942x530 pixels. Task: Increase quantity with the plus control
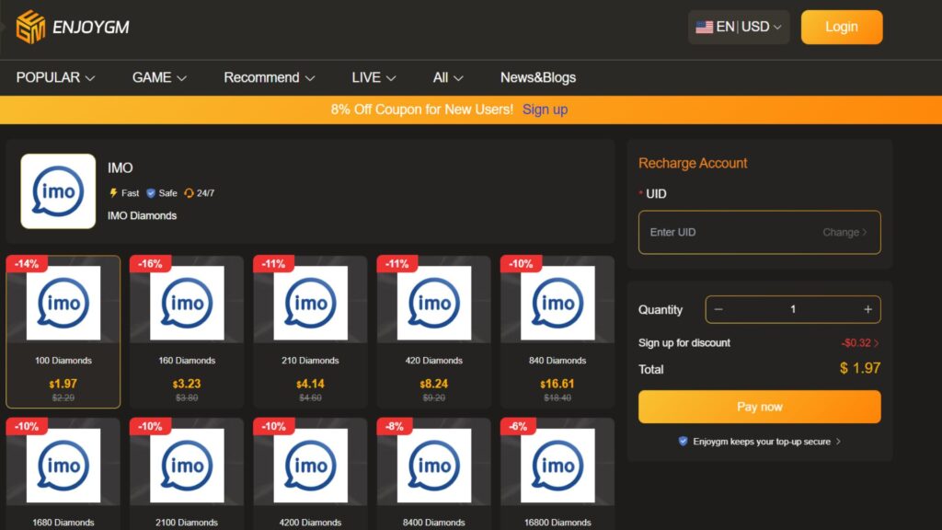pos(868,308)
